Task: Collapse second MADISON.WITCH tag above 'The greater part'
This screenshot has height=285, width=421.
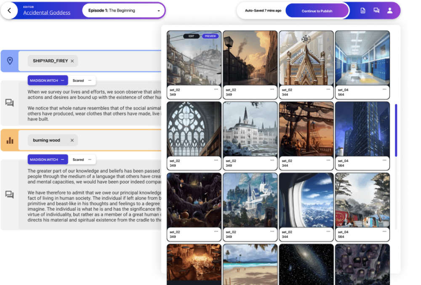Action: [63, 160]
